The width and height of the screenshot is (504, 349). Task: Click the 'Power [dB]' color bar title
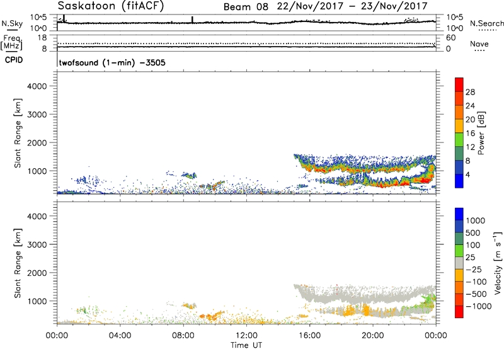pos(481,133)
